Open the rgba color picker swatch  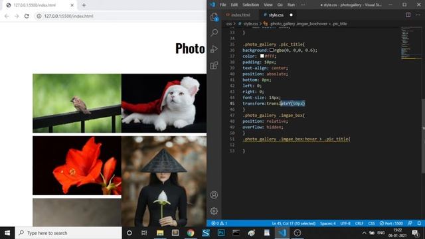(x=272, y=50)
